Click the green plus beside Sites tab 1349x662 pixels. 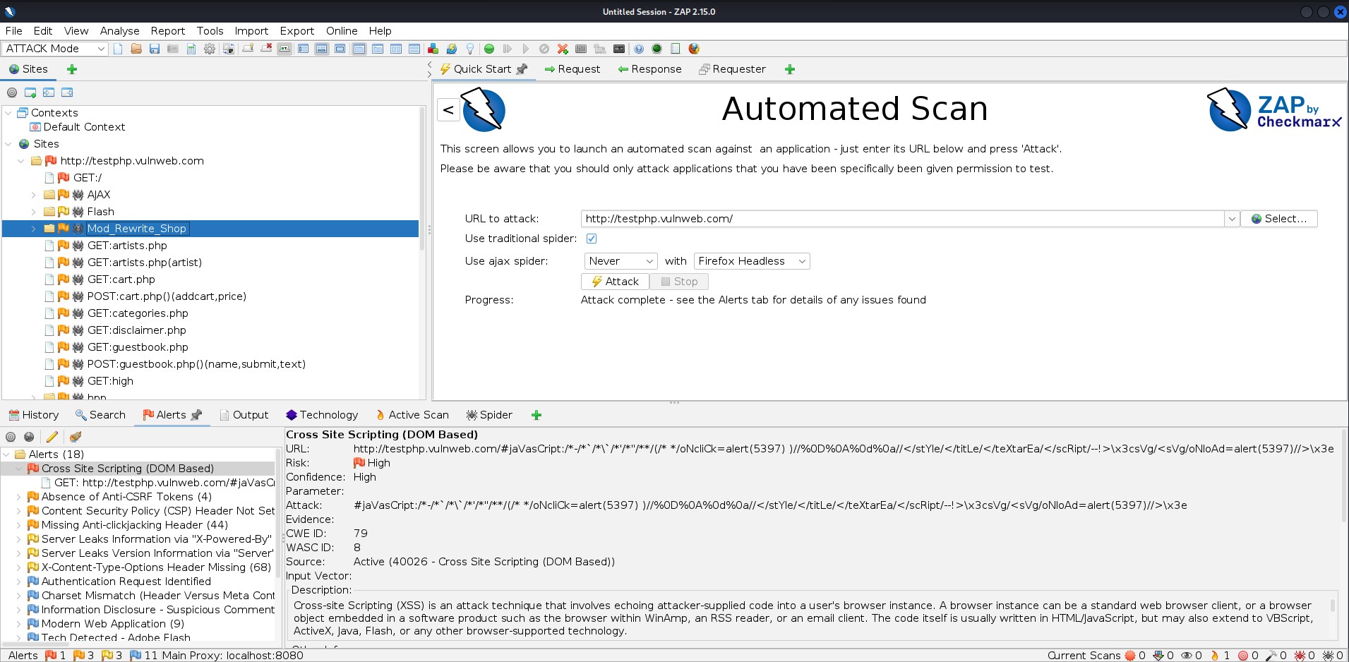point(72,69)
